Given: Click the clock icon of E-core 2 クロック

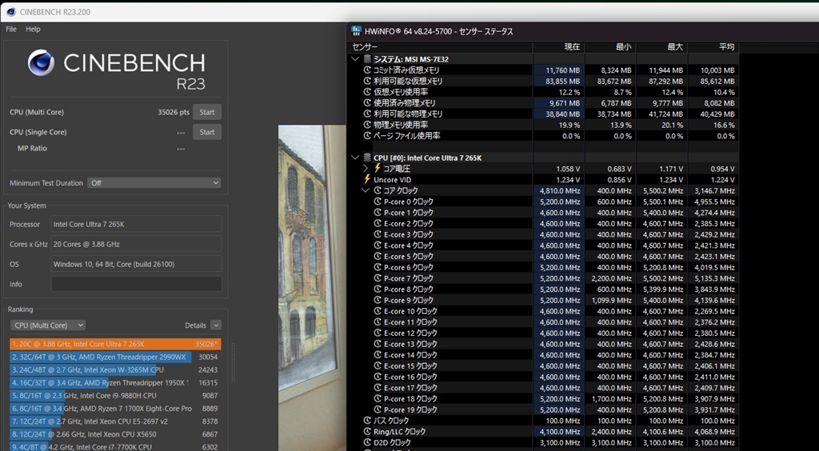Looking at the screenshot, I should pyautogui.click(x=378, y=223).
